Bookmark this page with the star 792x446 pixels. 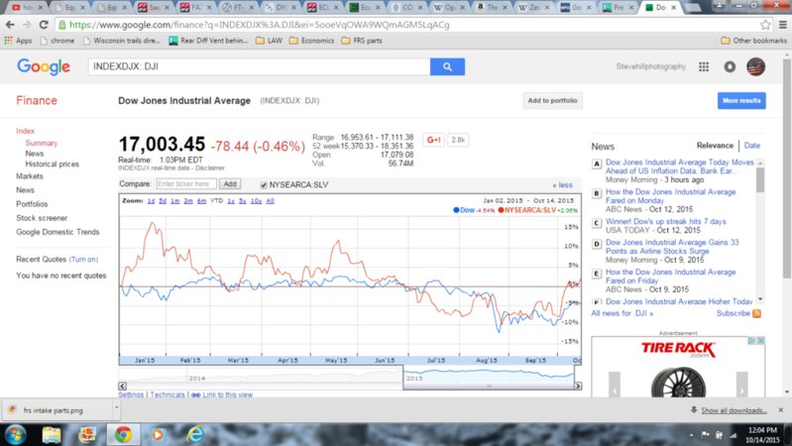point(765,25)
